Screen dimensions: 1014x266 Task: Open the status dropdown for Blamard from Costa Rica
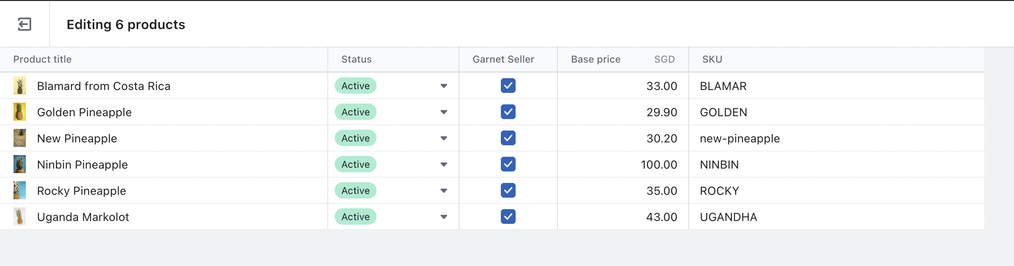pyautogui.click(x=443, y=86)
